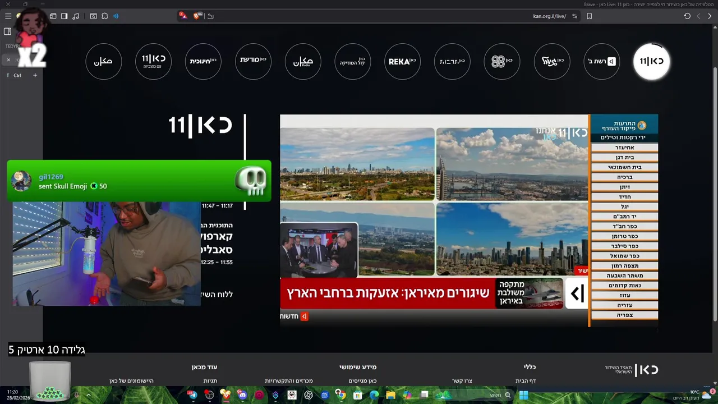Reload the page in Brave

[x=687, y=16]
